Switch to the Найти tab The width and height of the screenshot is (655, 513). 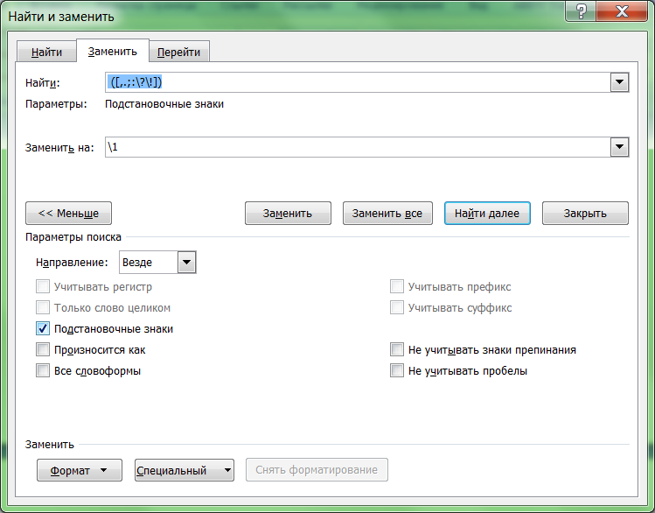pos(47,52)
